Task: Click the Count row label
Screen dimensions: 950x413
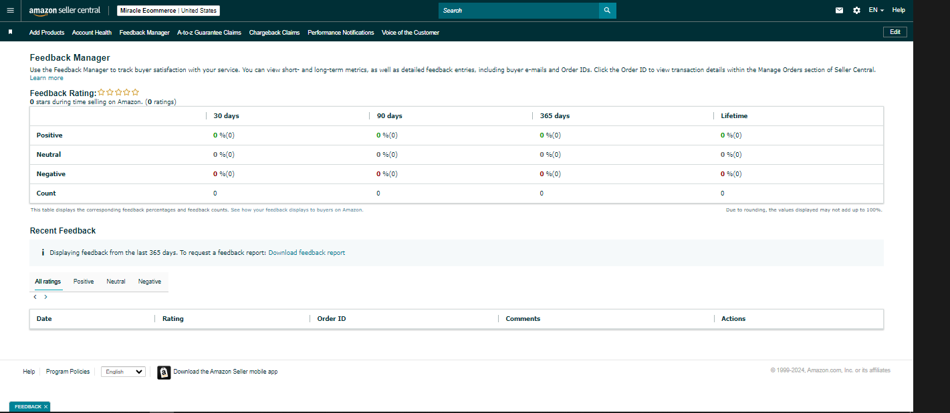Action: point(46,193)
